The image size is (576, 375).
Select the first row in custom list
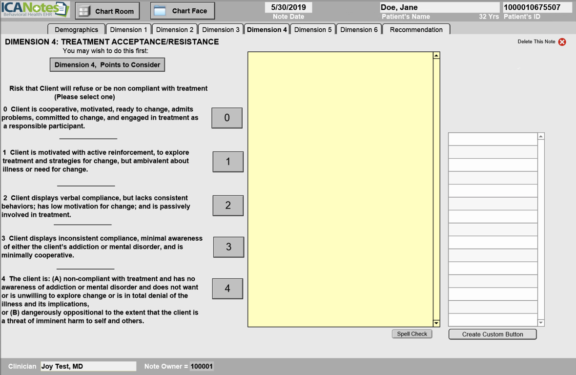click(x=493, y=139)
